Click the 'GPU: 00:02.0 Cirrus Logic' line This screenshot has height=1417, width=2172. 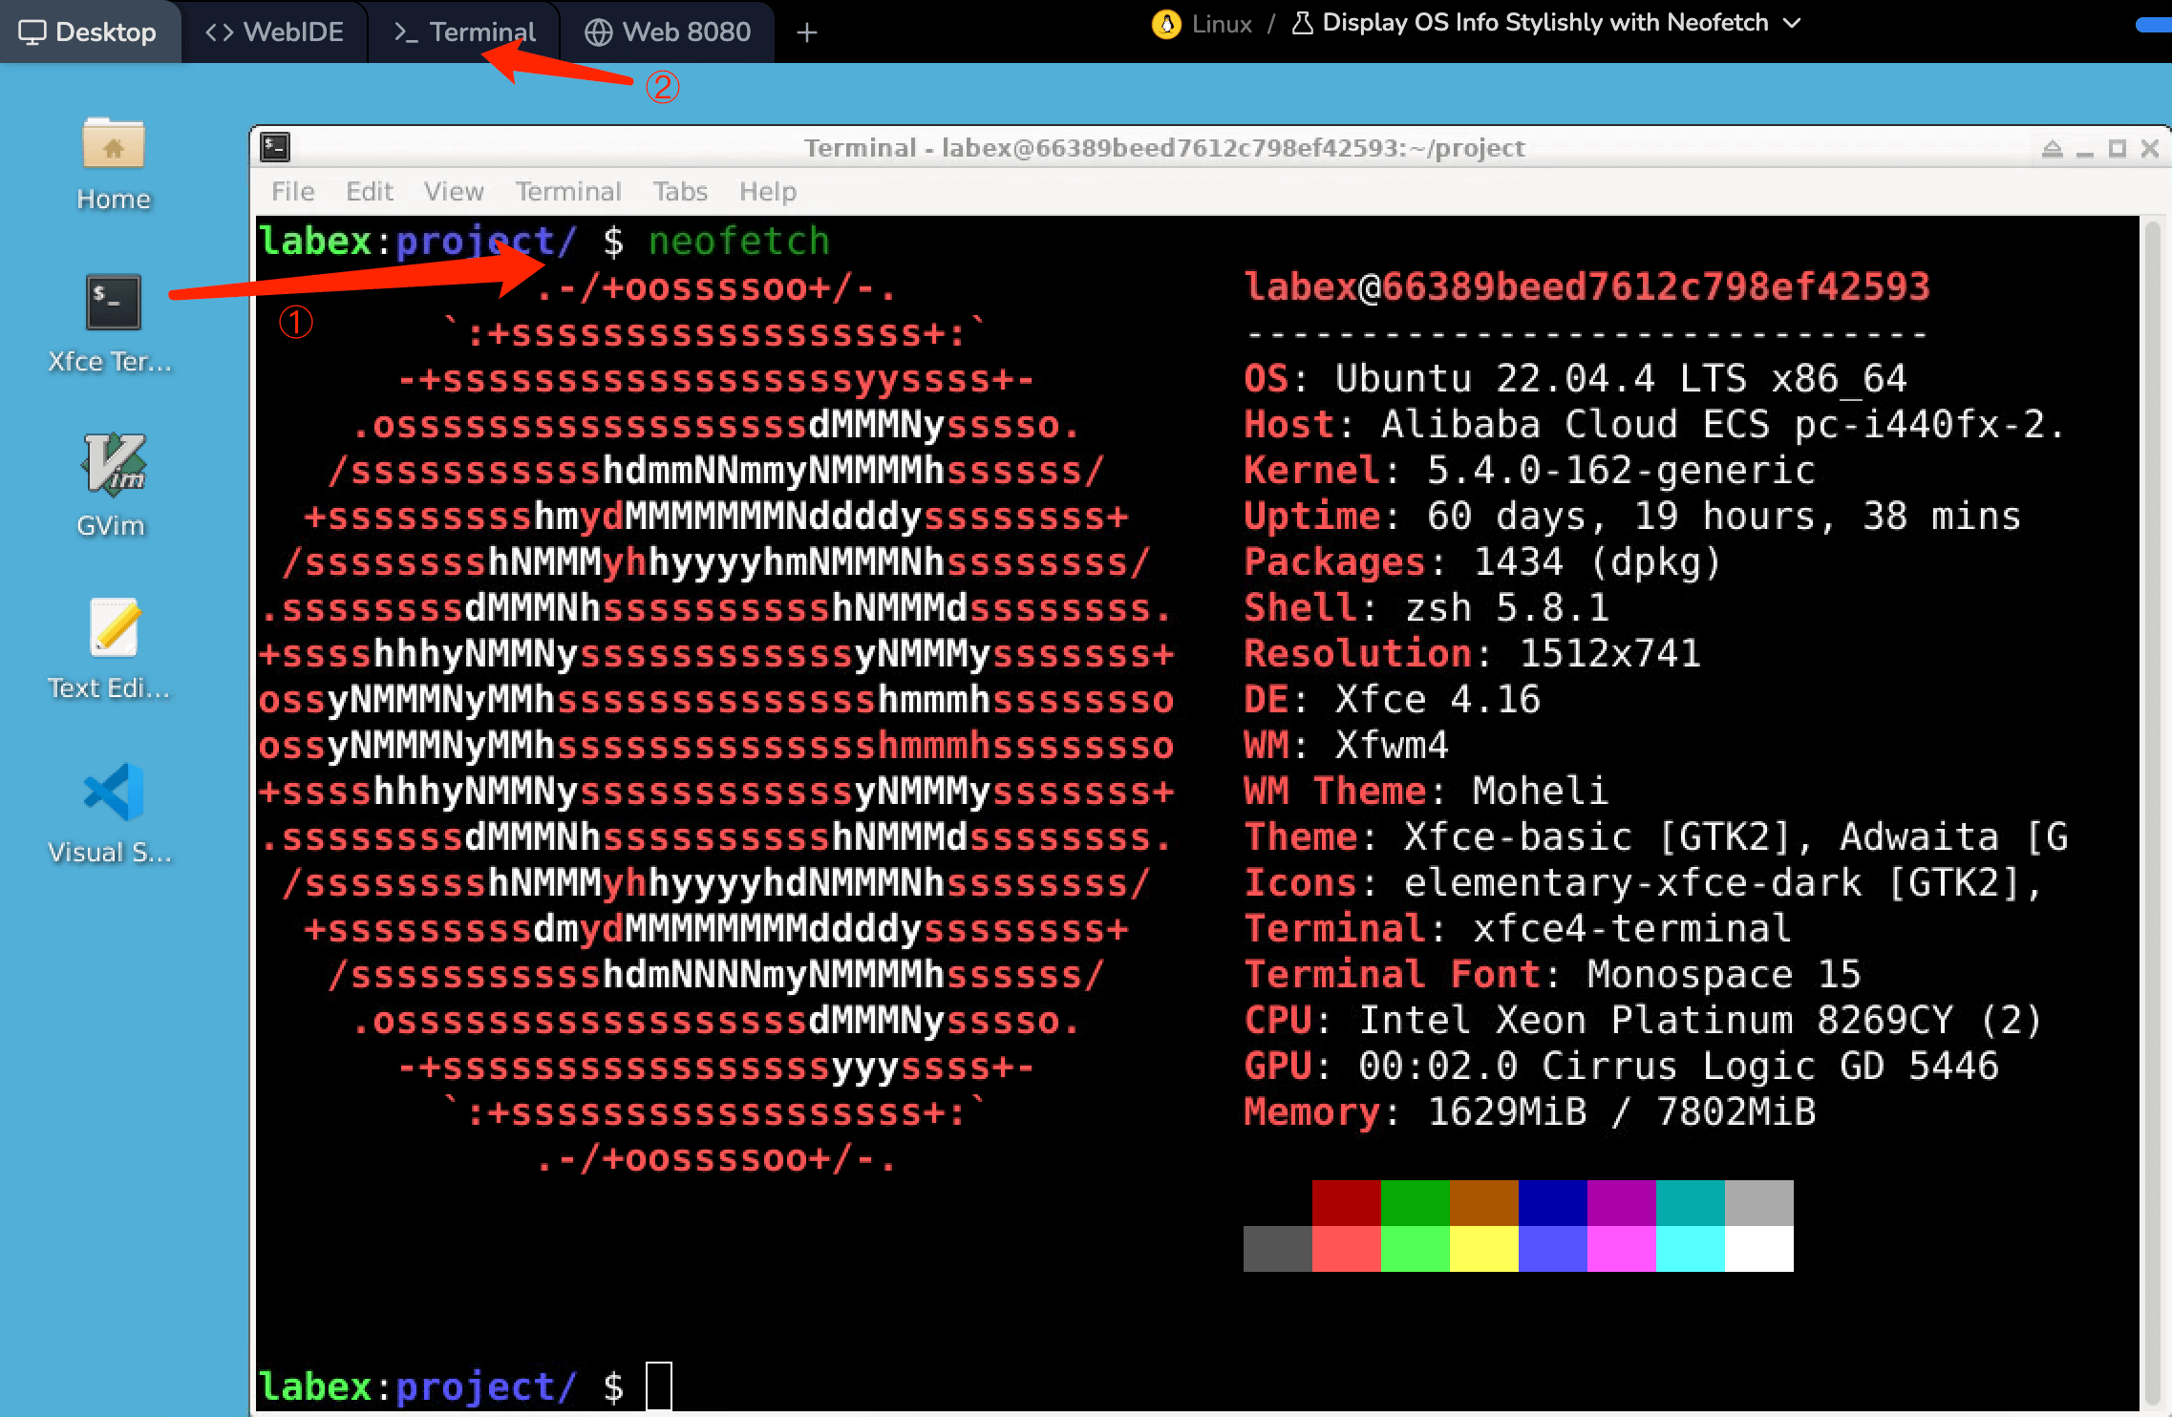pos(1621,1066)
